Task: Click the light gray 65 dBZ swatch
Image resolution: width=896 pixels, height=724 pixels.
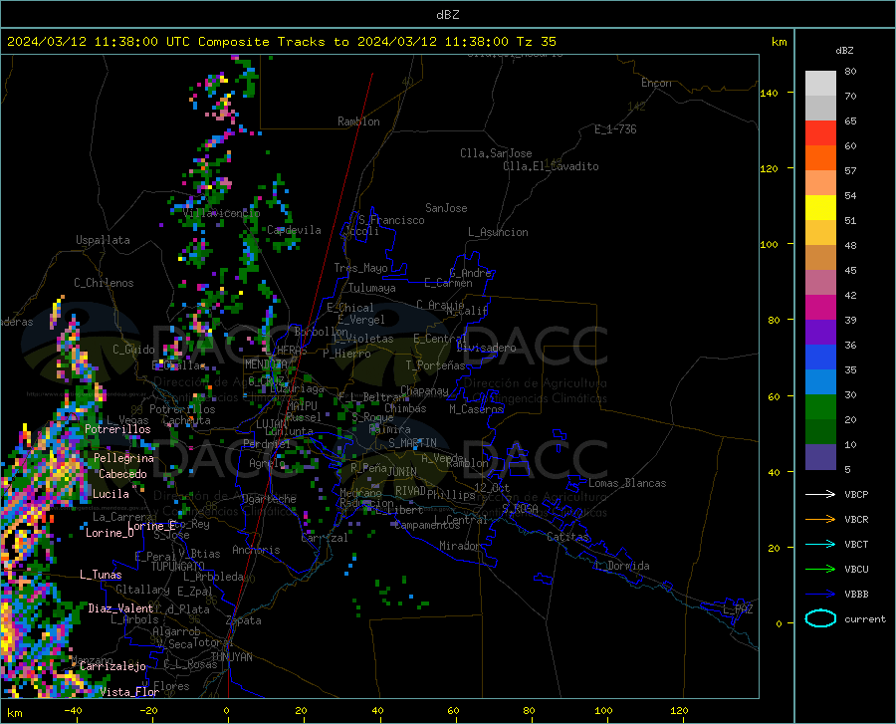Action: tap(820, 108)
